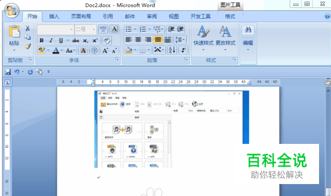Image resolution: width=331 pixels, height=196 pixels.
Task: Switch to 引用 tab
Action: [x=108, y=16]
